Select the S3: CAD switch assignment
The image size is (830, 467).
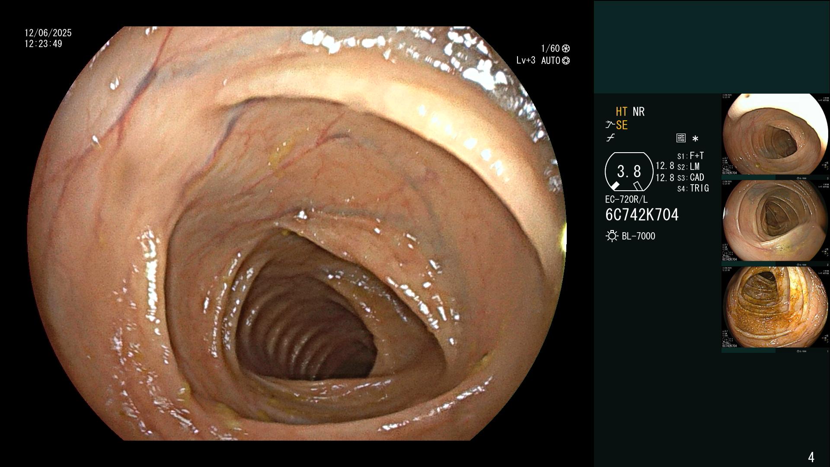[690, 177]
